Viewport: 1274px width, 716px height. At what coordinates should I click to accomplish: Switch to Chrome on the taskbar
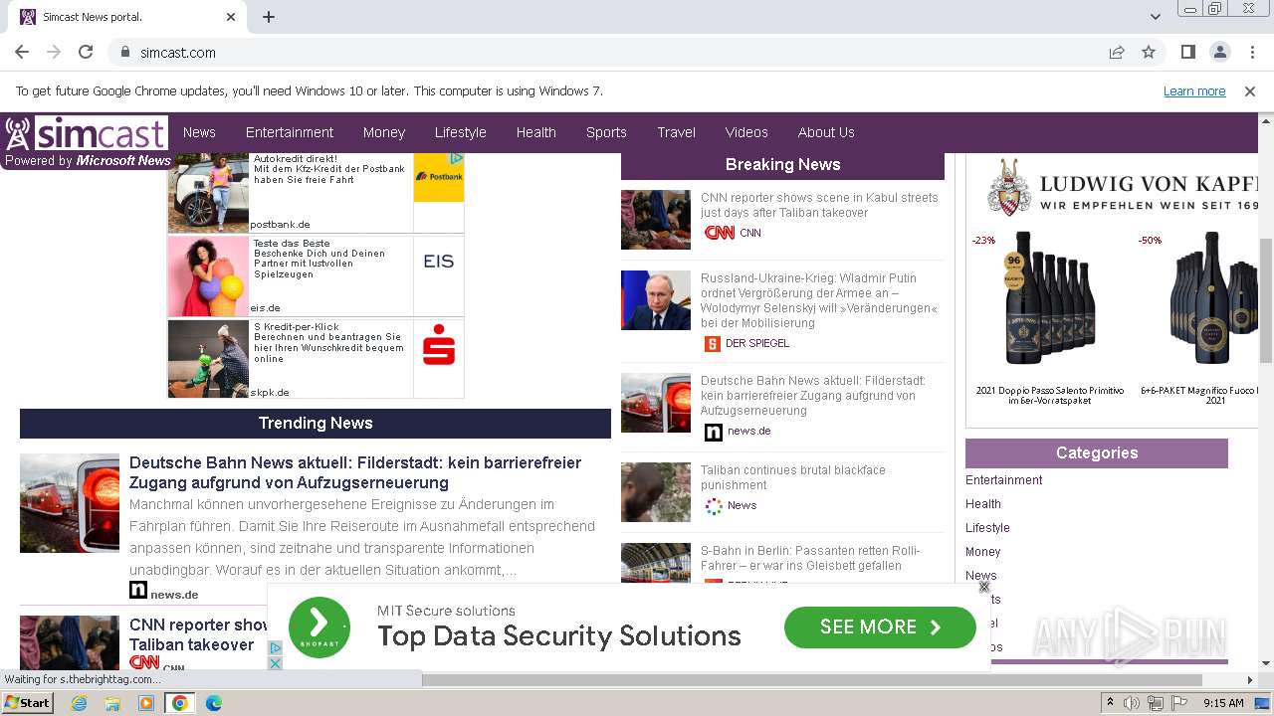(x=180, y=703)
